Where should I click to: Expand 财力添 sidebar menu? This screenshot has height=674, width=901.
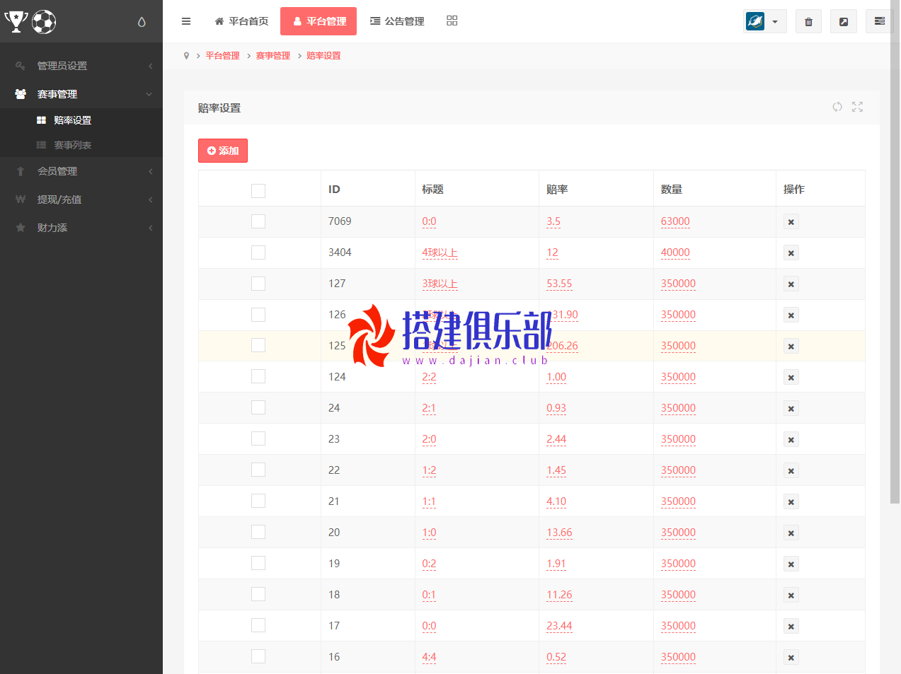coord(81,228)
